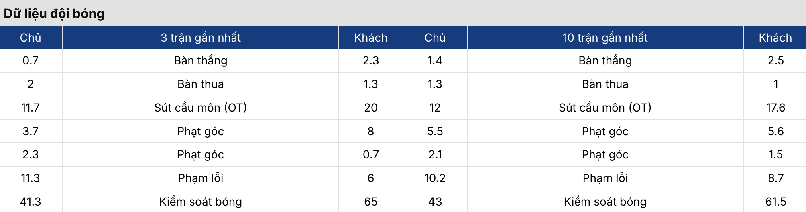Click the away possession value 65
Image resolution: width=806 pixels, height=212 pixels.
(370, 202)
